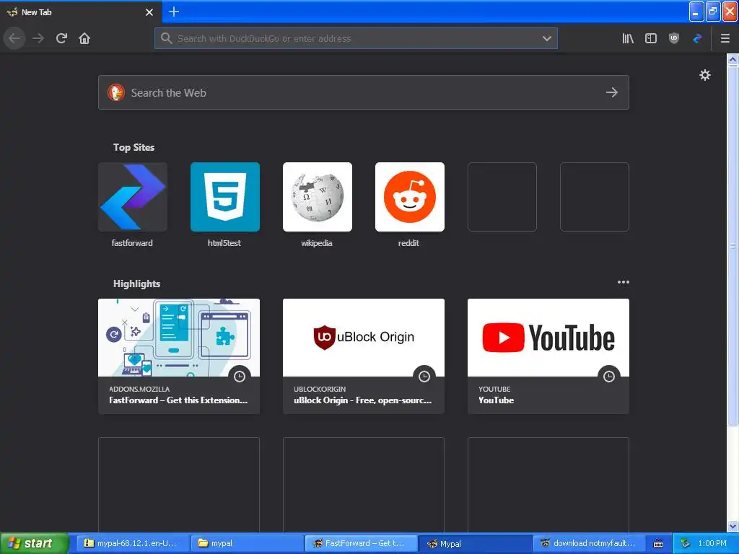Click history clock icon on YouTube card

coord(609,376)
